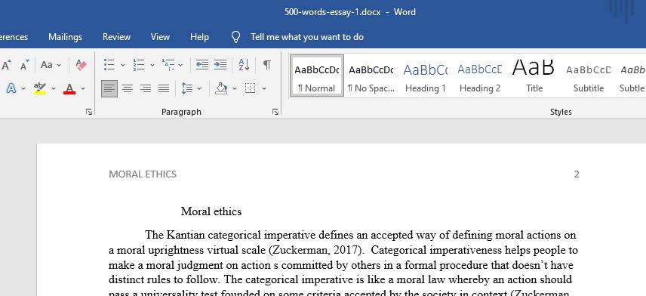Open Text Effects dropdown arrow
The image size is (646, 296).
pos(23,88)
